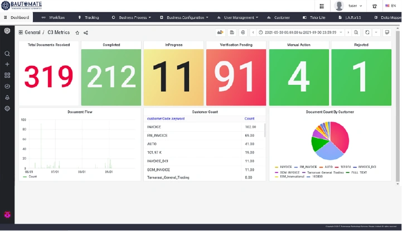
Task: Open the configuration gear icon in the sidebar
Action: coord(7,108)
